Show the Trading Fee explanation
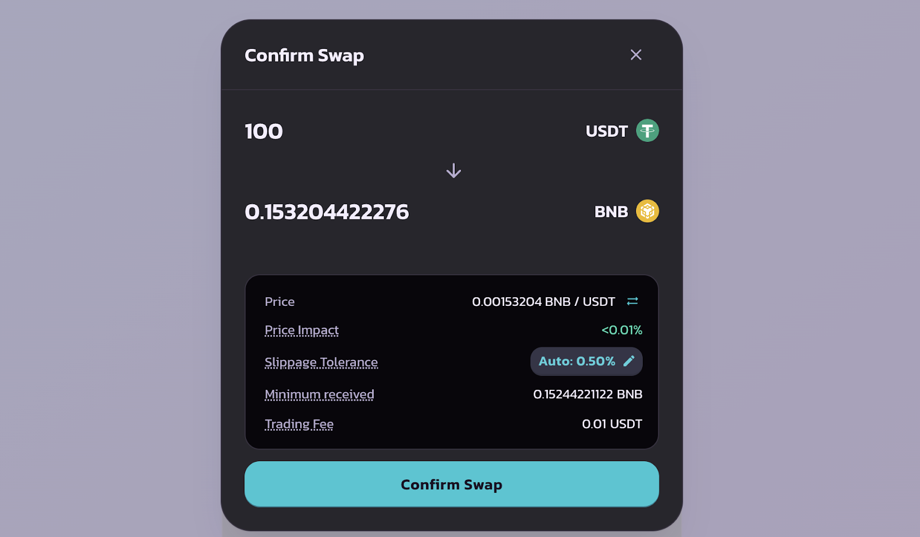Viewport: 920px width, 537px height. coord(299,424)
